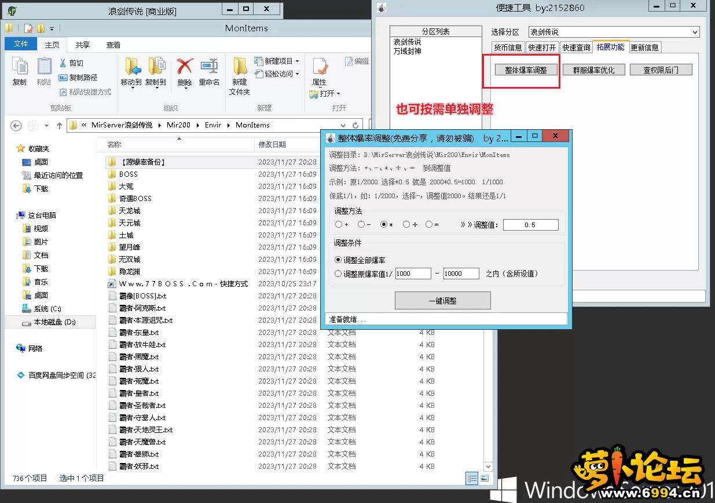Switch to 快速查询 tab in tool window

coord(577,48)
